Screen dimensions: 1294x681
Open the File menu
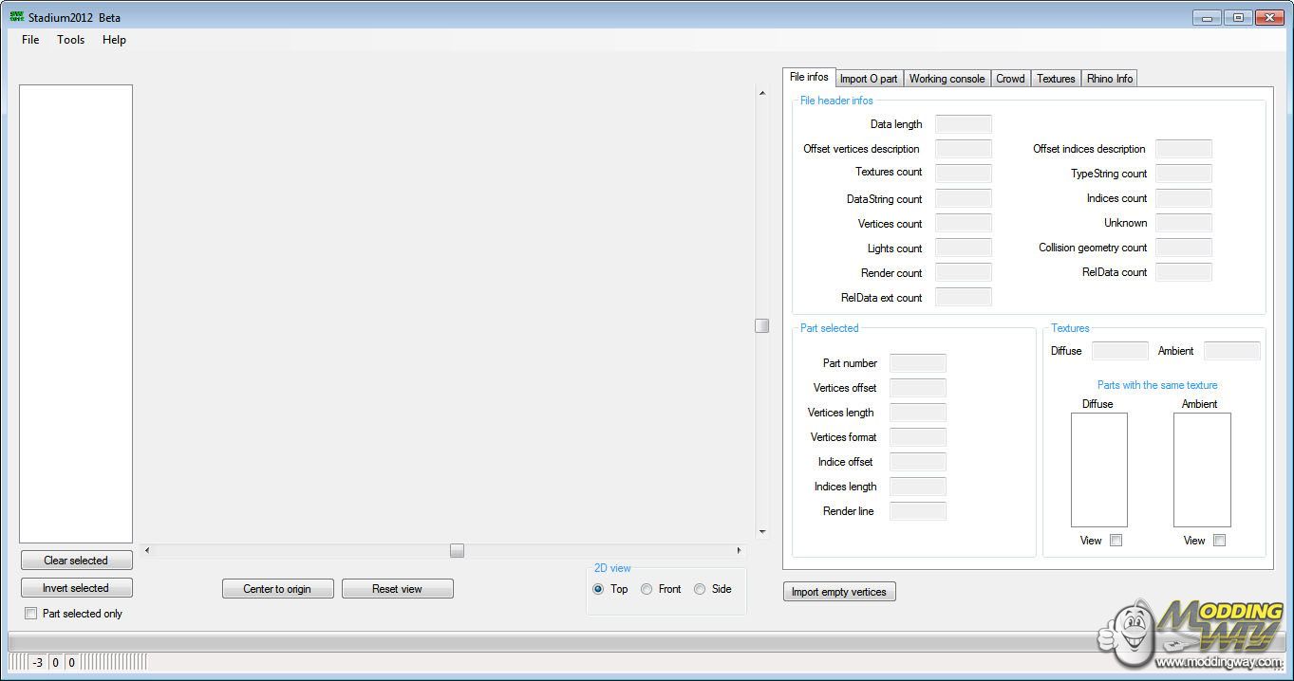click(30, 40)
